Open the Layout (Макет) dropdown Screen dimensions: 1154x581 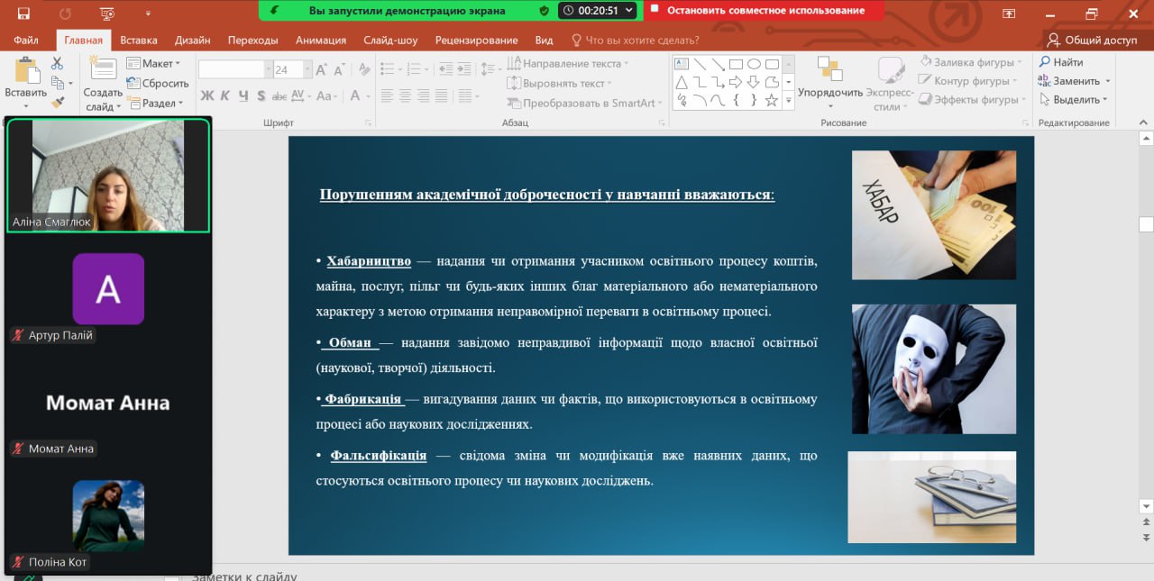coord(154,64)
